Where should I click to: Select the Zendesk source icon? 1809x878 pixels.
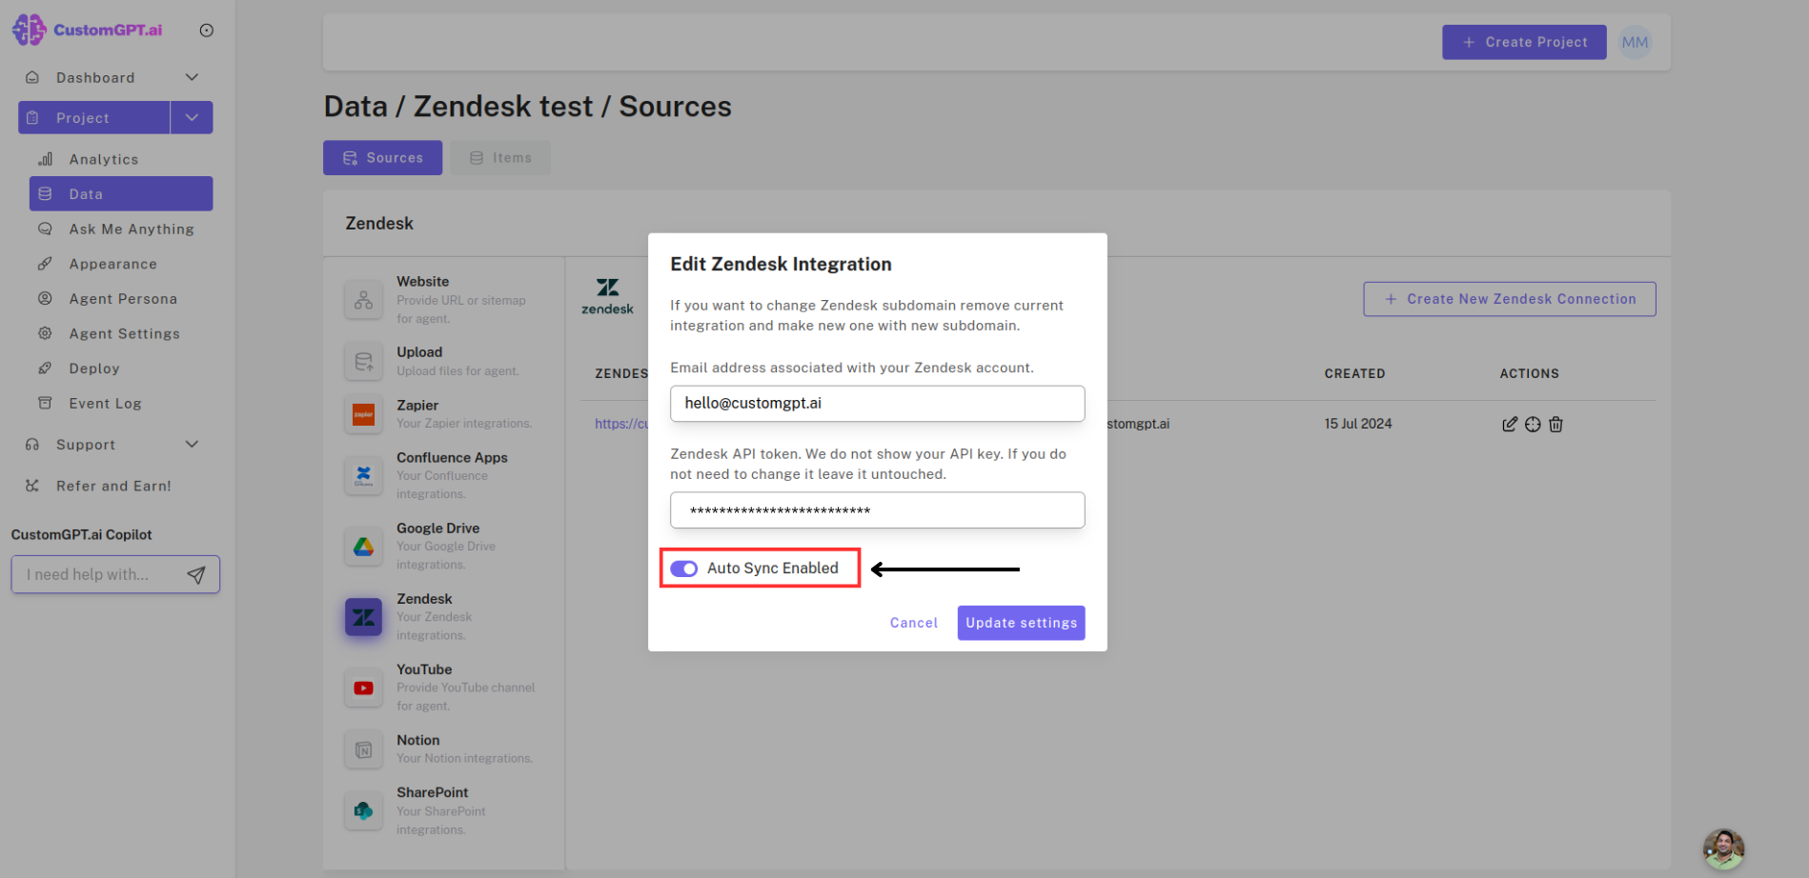tap(363, 617)
